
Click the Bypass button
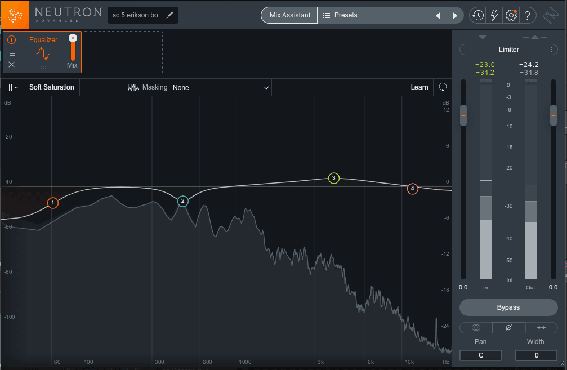click(x=508, y=307)
